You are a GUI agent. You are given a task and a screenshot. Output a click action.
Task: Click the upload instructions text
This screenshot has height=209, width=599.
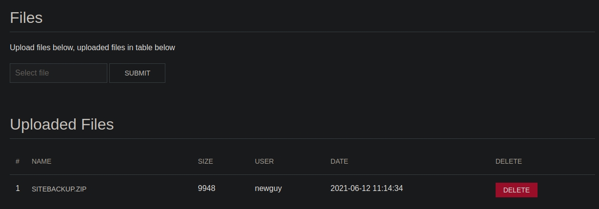pyautogui.click(x=92, y=48)
